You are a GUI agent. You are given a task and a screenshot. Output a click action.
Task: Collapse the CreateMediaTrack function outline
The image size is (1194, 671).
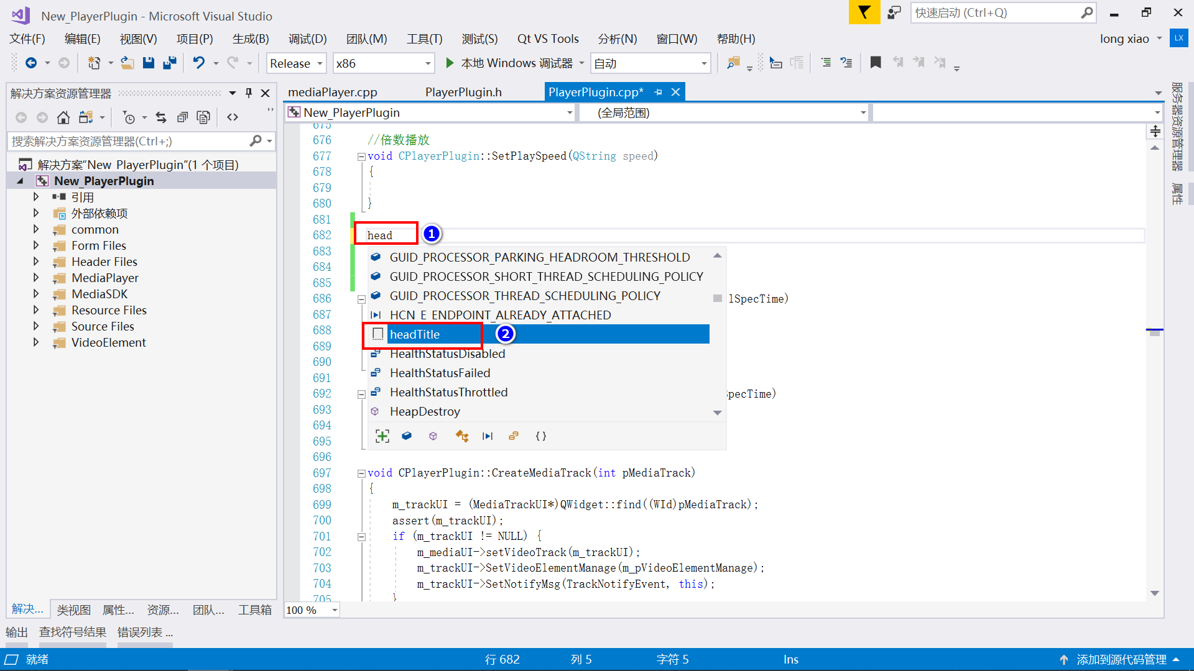click(361, 473)
